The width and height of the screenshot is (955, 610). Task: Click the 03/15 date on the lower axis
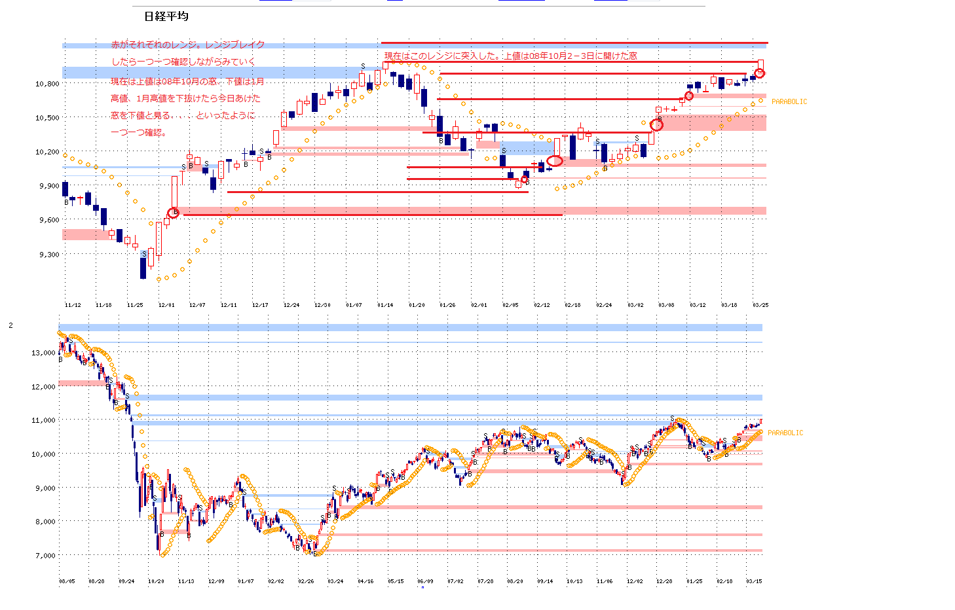click(754, 581)
